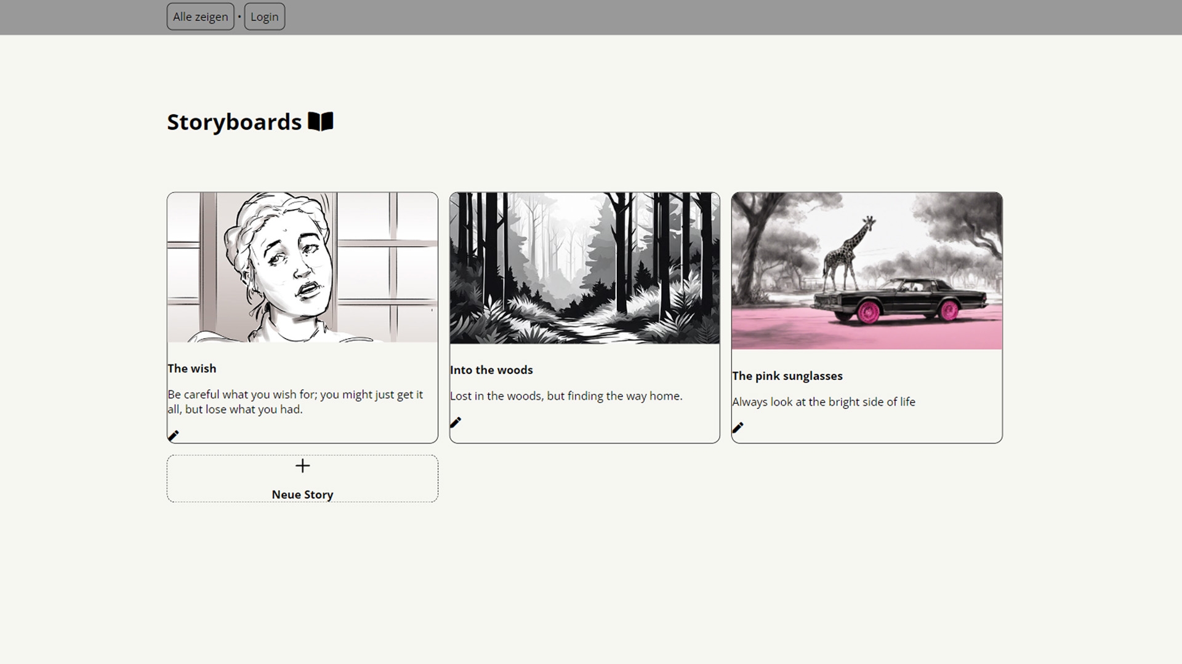
Task: Click the 'Lost in the woods' description
Action: pyautogui.click(x=566, y=396)
